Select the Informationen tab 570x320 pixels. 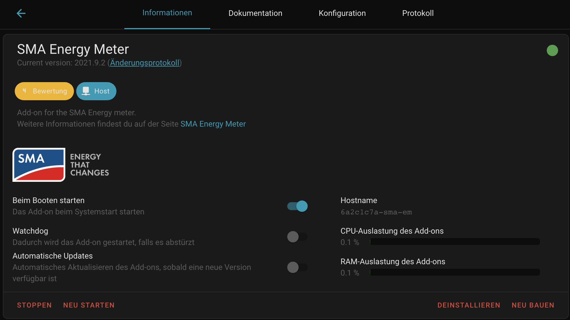pyautogui.click(x=167, y=13)
